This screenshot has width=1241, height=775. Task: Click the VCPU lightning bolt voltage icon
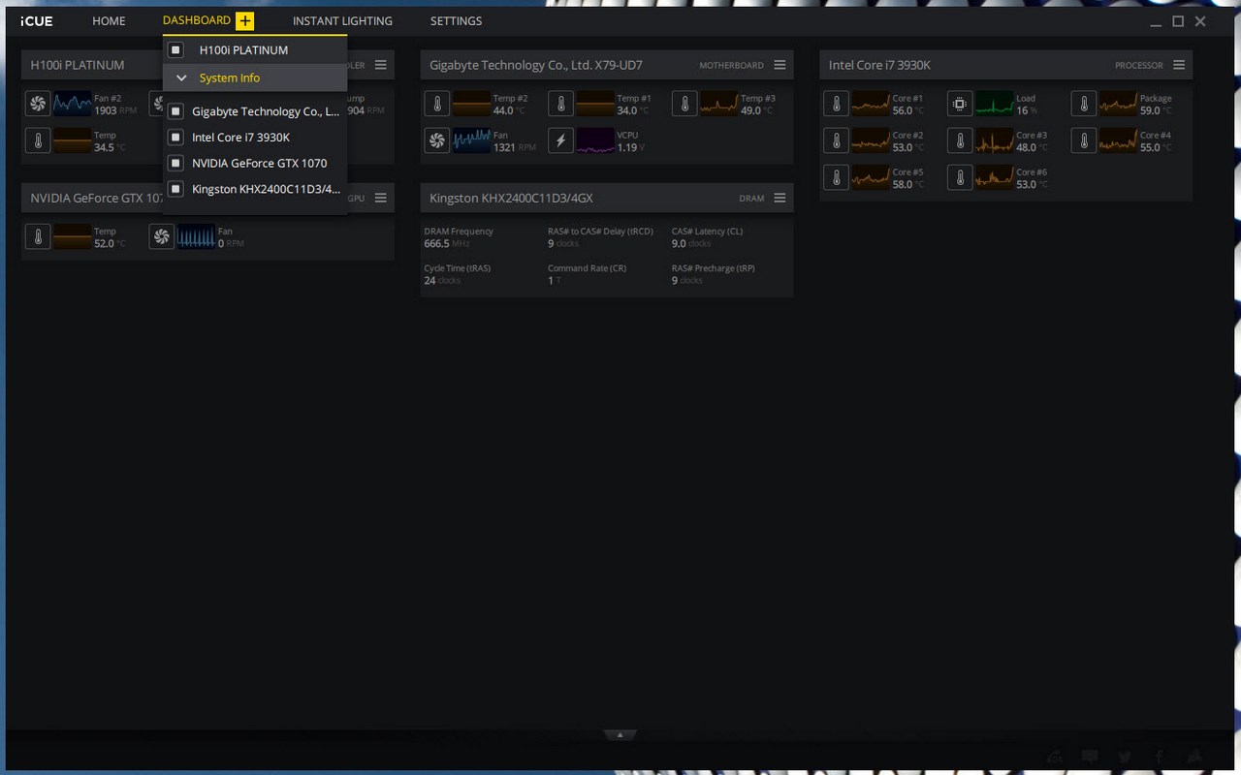point(560,140)
